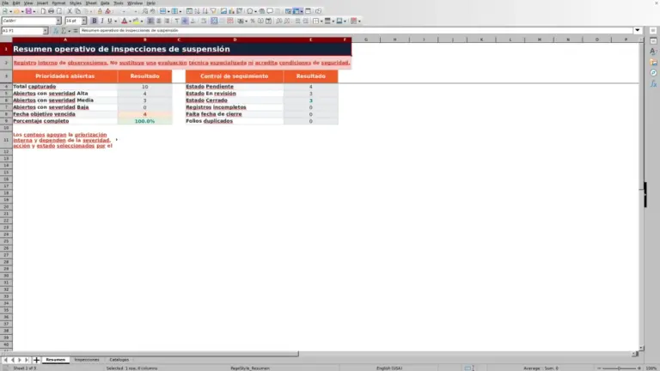Click the PageStyle_Resumen status bar field

(x=250, y=368)
